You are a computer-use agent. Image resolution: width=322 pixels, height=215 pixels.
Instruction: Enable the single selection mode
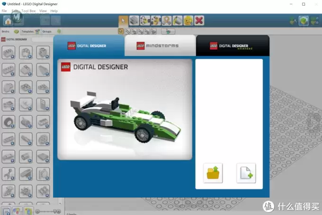pos(121,31)
